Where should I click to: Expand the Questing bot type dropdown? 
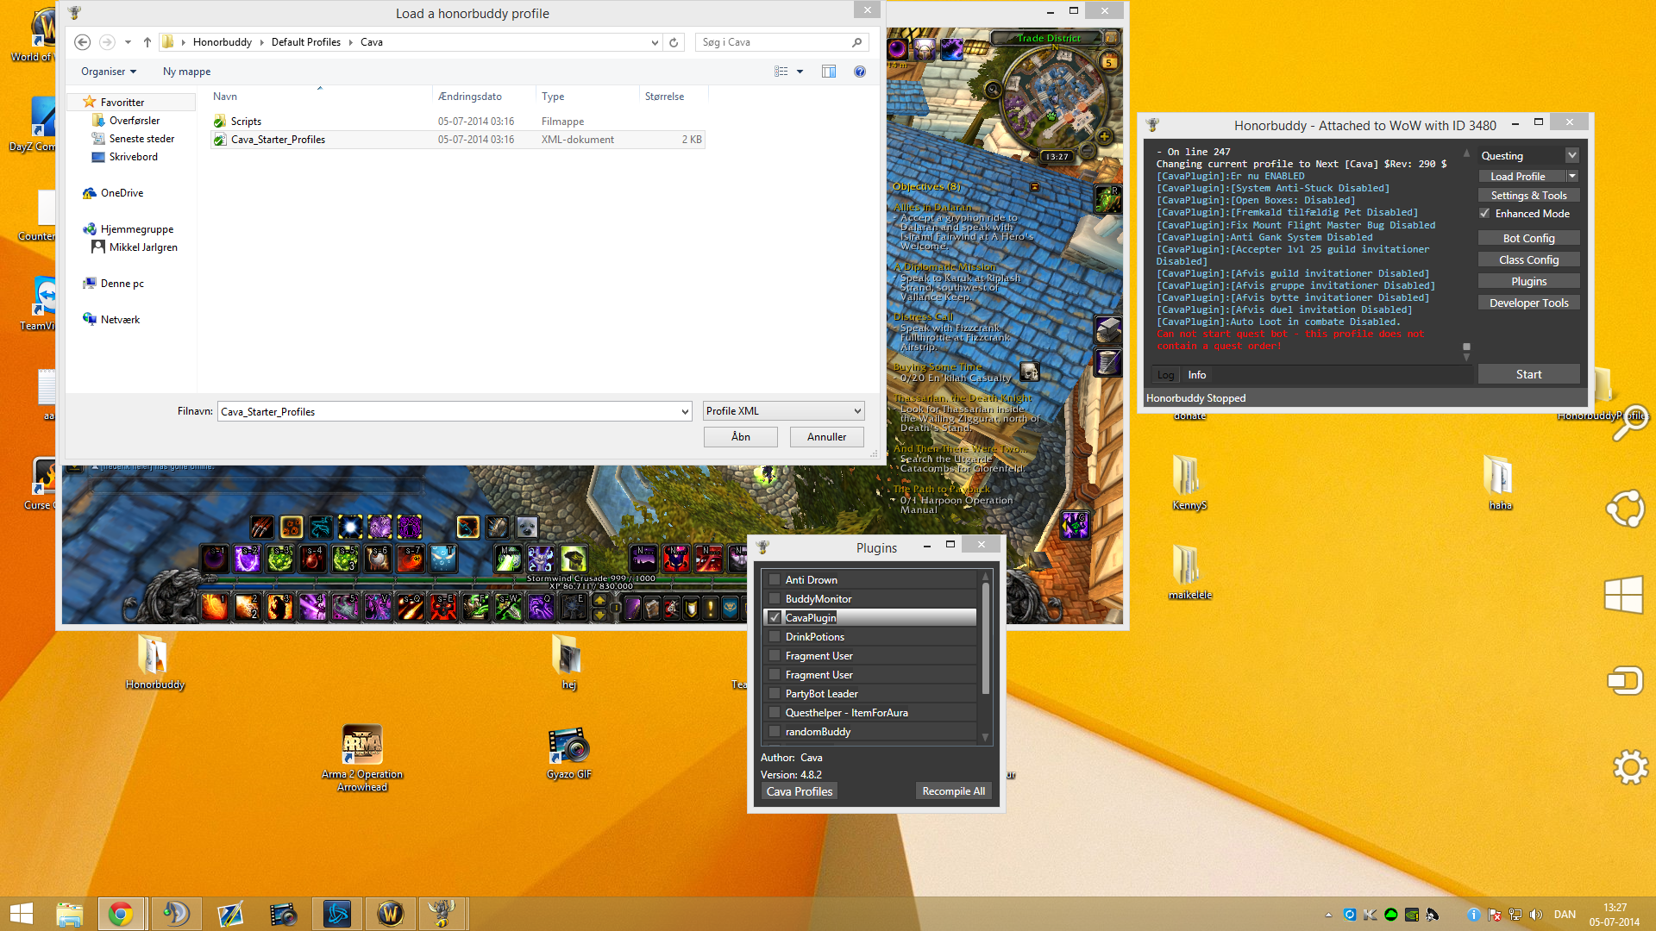1571,156
